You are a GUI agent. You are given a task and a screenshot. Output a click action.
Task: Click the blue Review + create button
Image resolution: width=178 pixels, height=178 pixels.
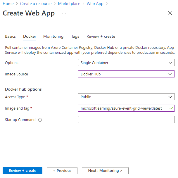(x=23, y=171)
